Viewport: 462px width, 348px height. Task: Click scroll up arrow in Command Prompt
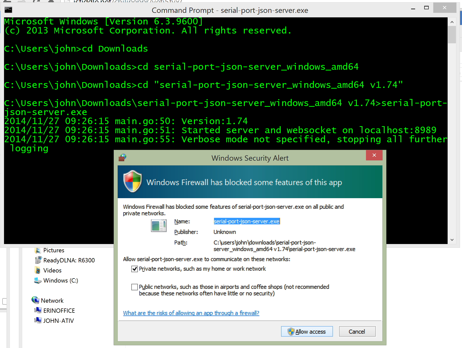pyautogui.click(x=452, y=22)
